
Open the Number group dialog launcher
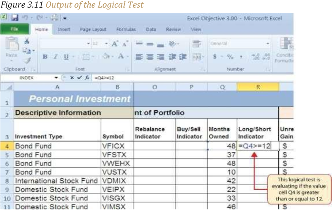point(268,69)
